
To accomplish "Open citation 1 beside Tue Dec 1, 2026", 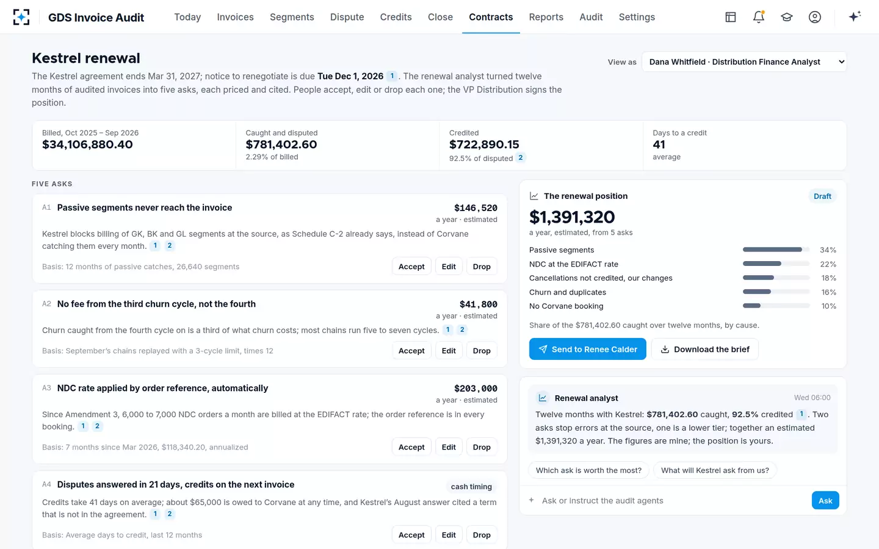I will [x=392, y=76].
